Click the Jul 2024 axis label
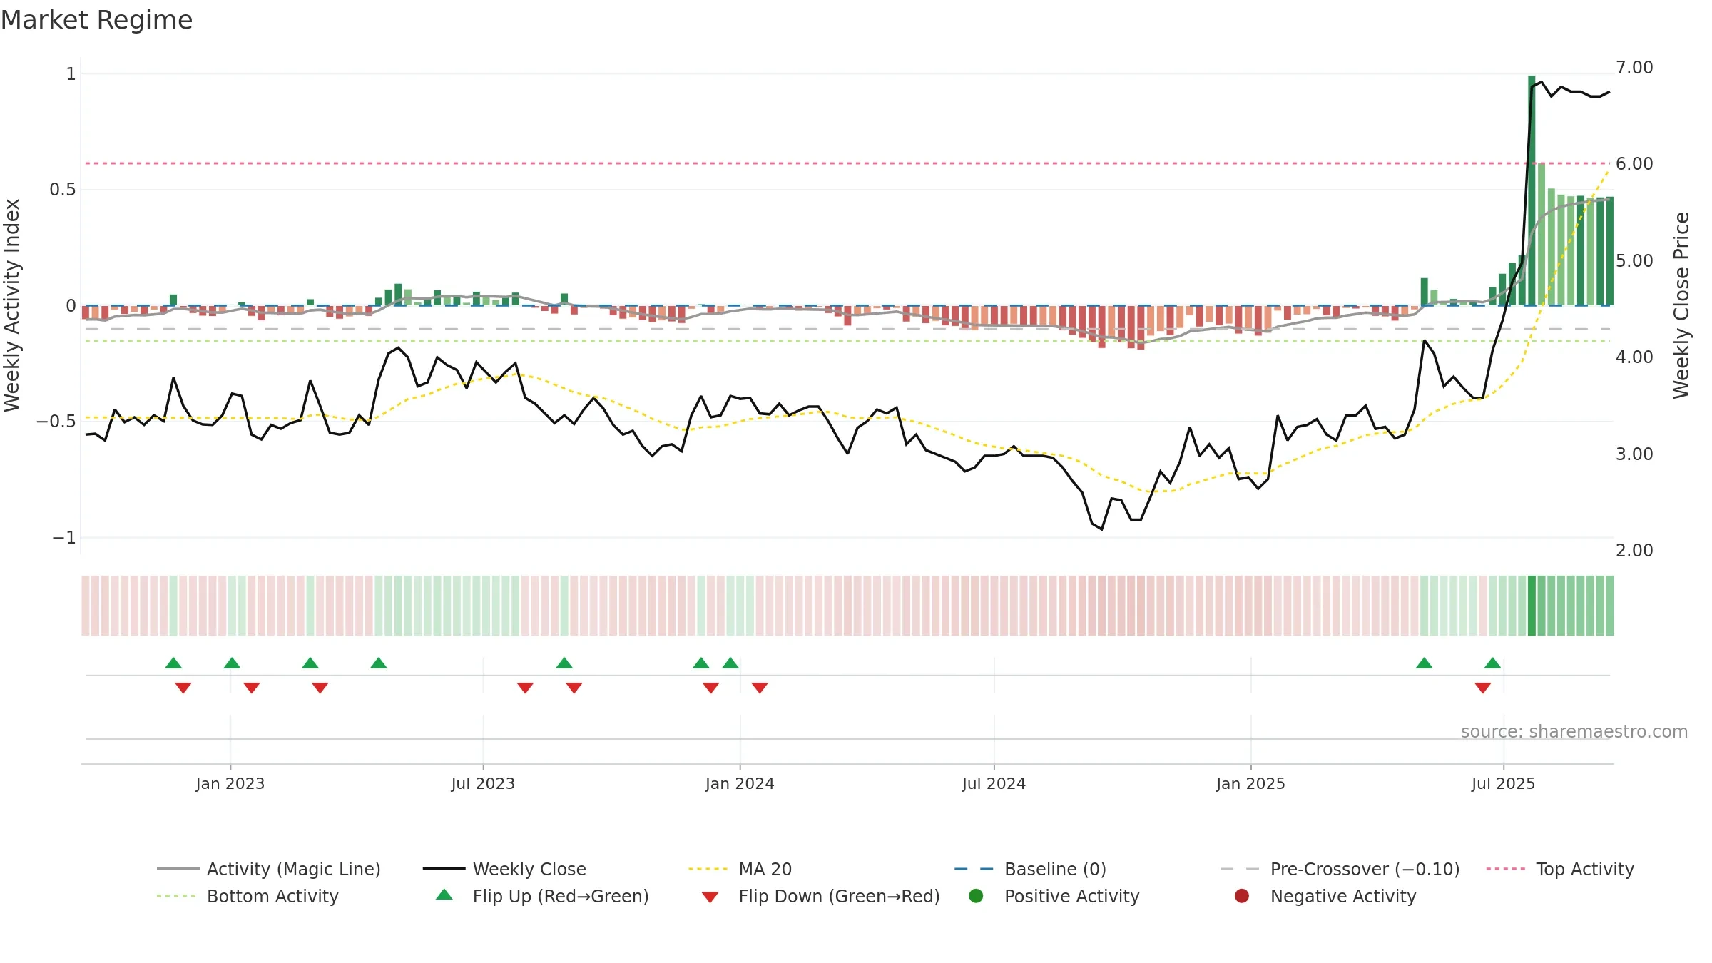1712x963 pixels. tap(994, 783)
